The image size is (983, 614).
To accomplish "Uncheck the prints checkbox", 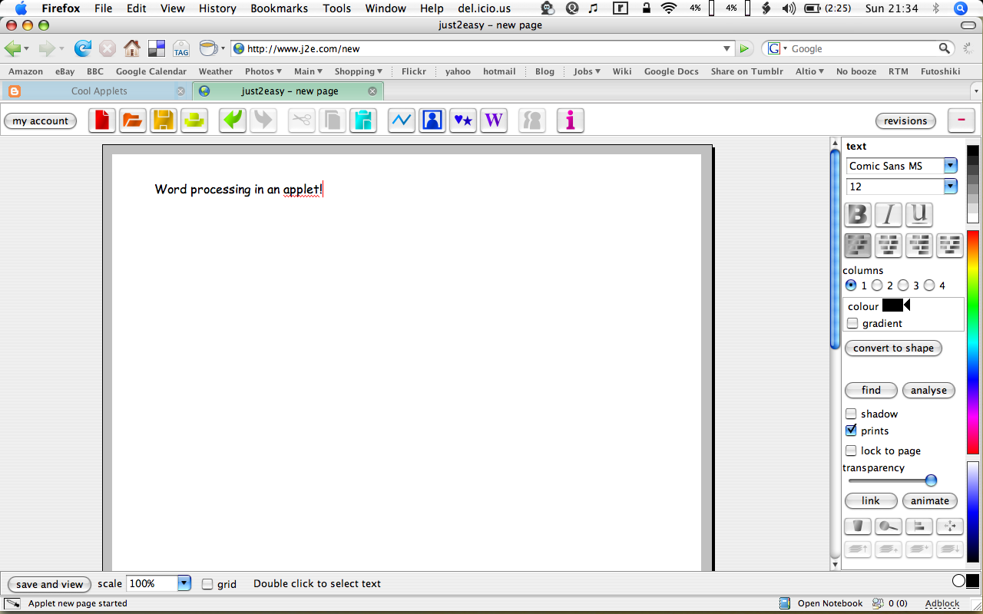I will (x=851, y=431).
